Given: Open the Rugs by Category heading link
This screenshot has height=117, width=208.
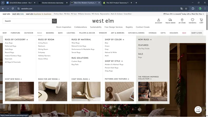Looking at the screenshot, I should pyautogui.click(x=16, y=40).
